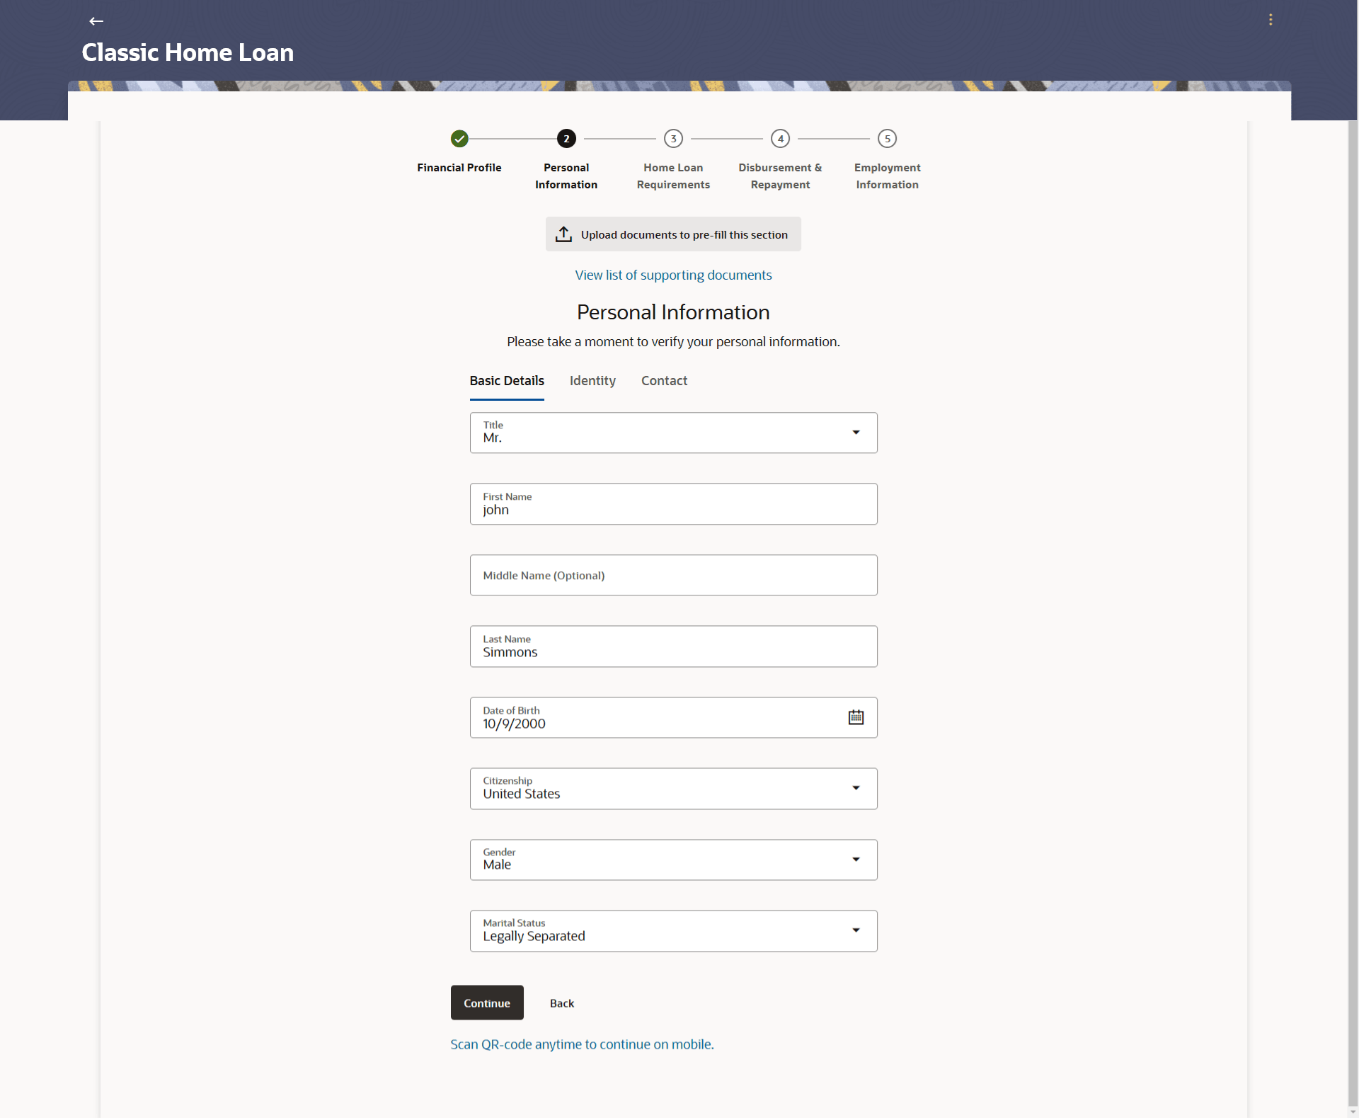Open the Date of Birth calendar picker
This screenshot has width=1359, height=1118.
(x=856, y=717)
